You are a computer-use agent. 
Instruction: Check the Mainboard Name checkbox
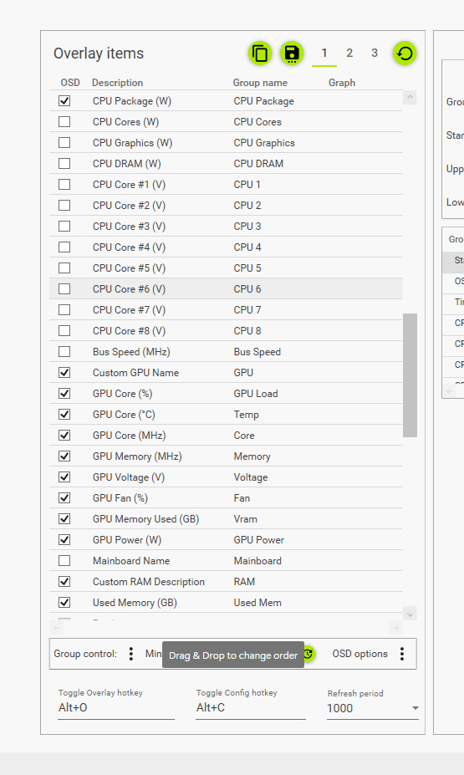point(64,560)
